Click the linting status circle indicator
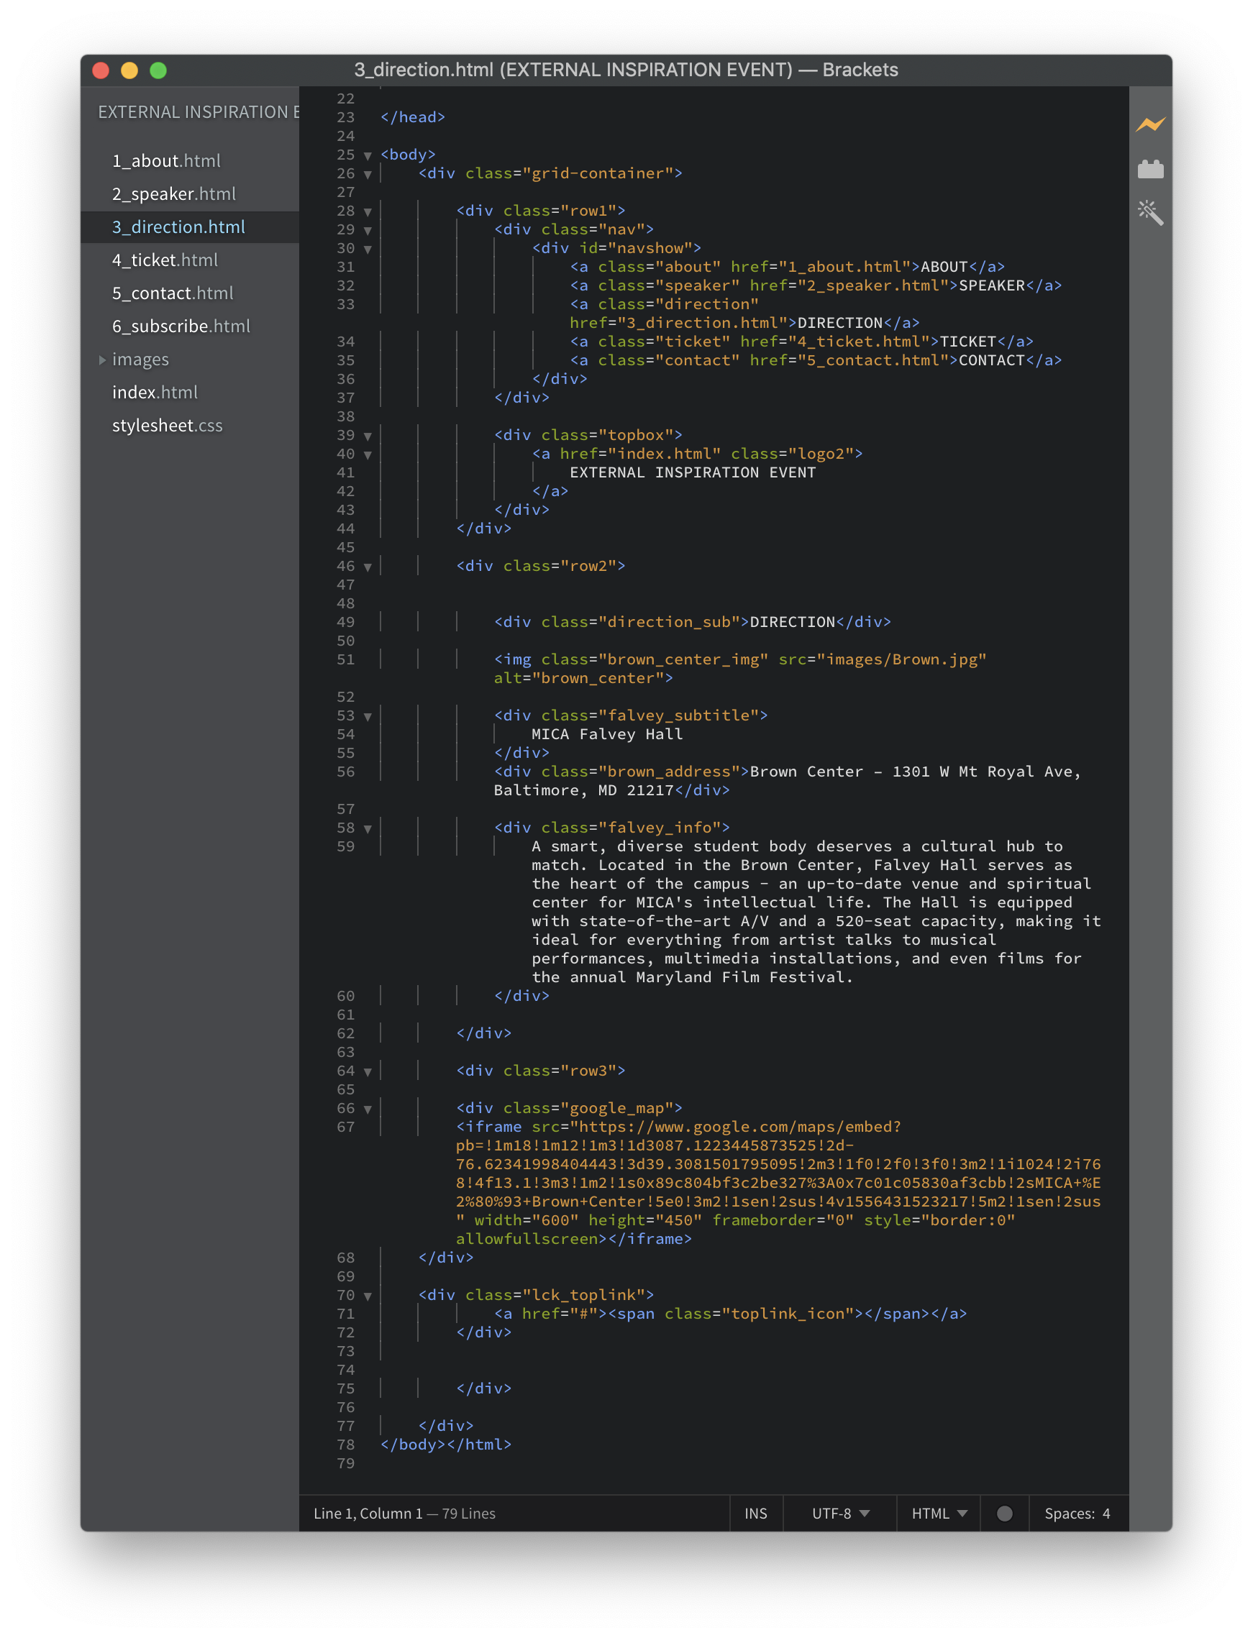 (x=1004, y=1513)
